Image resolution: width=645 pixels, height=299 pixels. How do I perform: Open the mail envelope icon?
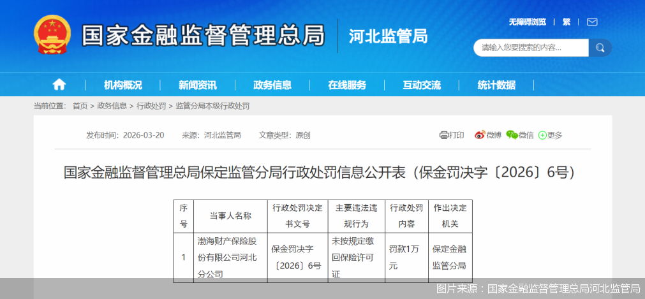tap(592, 22)
